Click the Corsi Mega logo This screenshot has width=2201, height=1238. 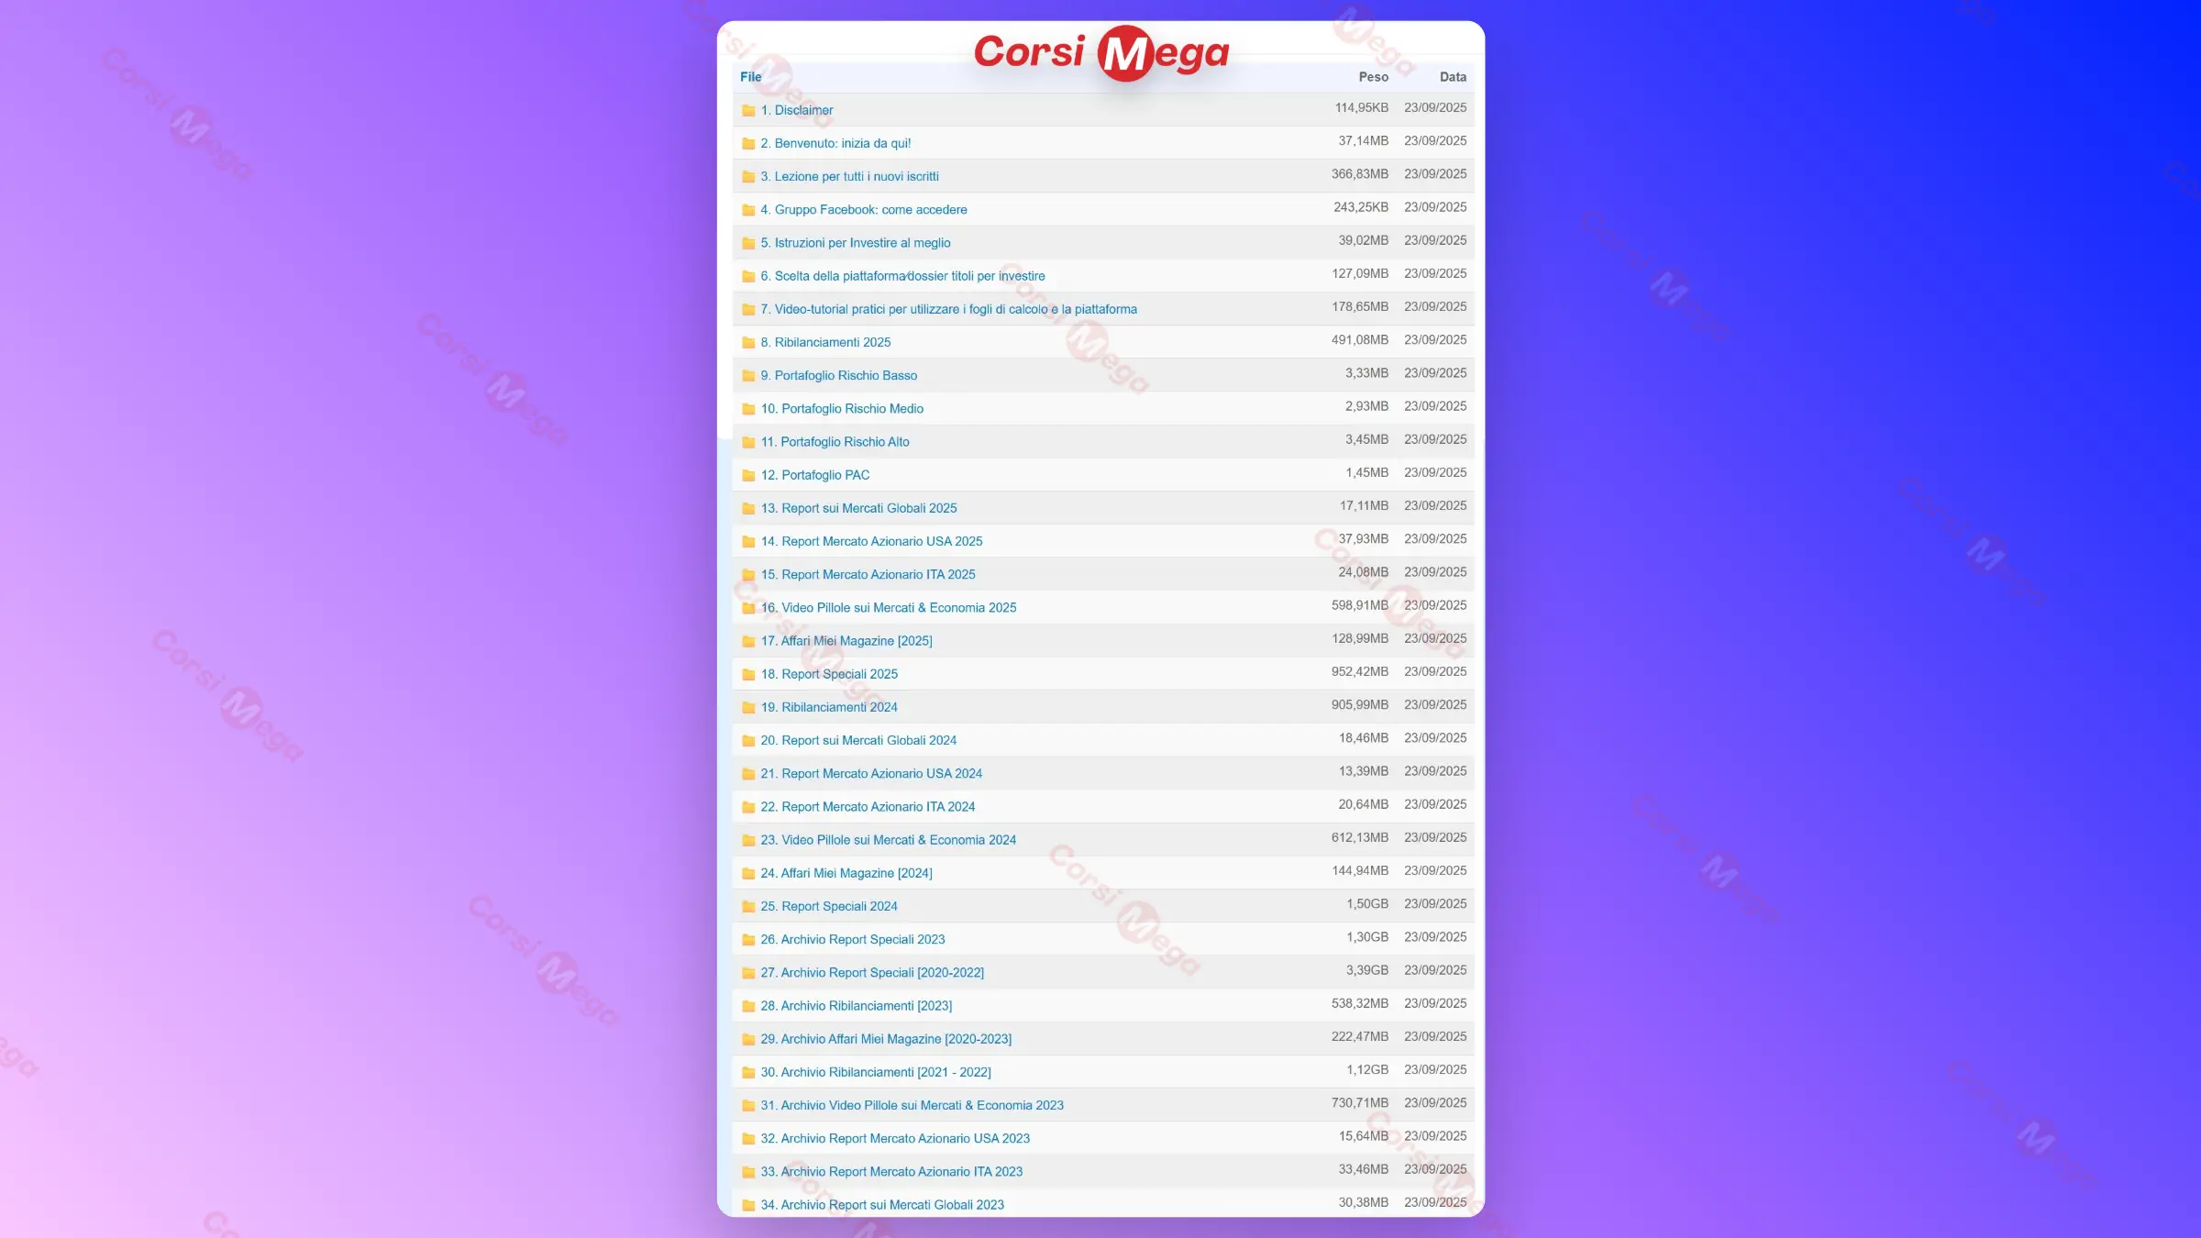coord(1100,53)
